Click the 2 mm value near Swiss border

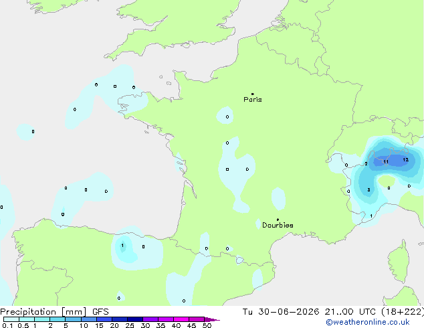(x=366, y=164)
